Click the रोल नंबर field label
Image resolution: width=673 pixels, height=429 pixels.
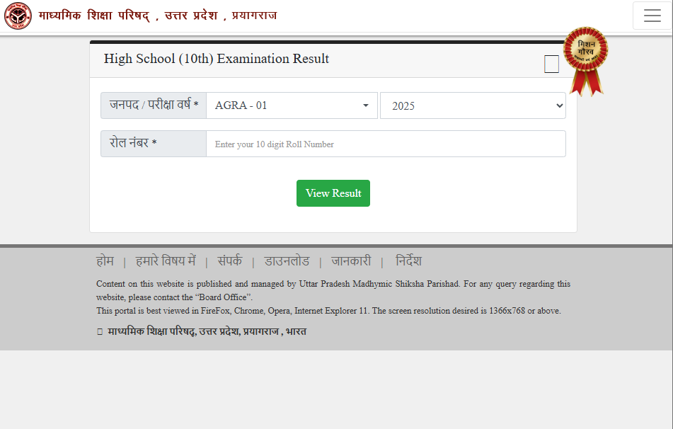tap(133, 143)
